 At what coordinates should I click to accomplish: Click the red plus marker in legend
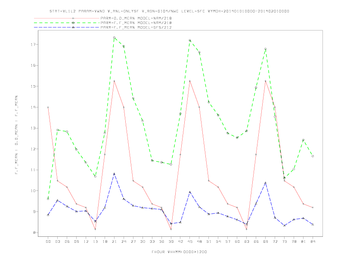pos(73,18)
